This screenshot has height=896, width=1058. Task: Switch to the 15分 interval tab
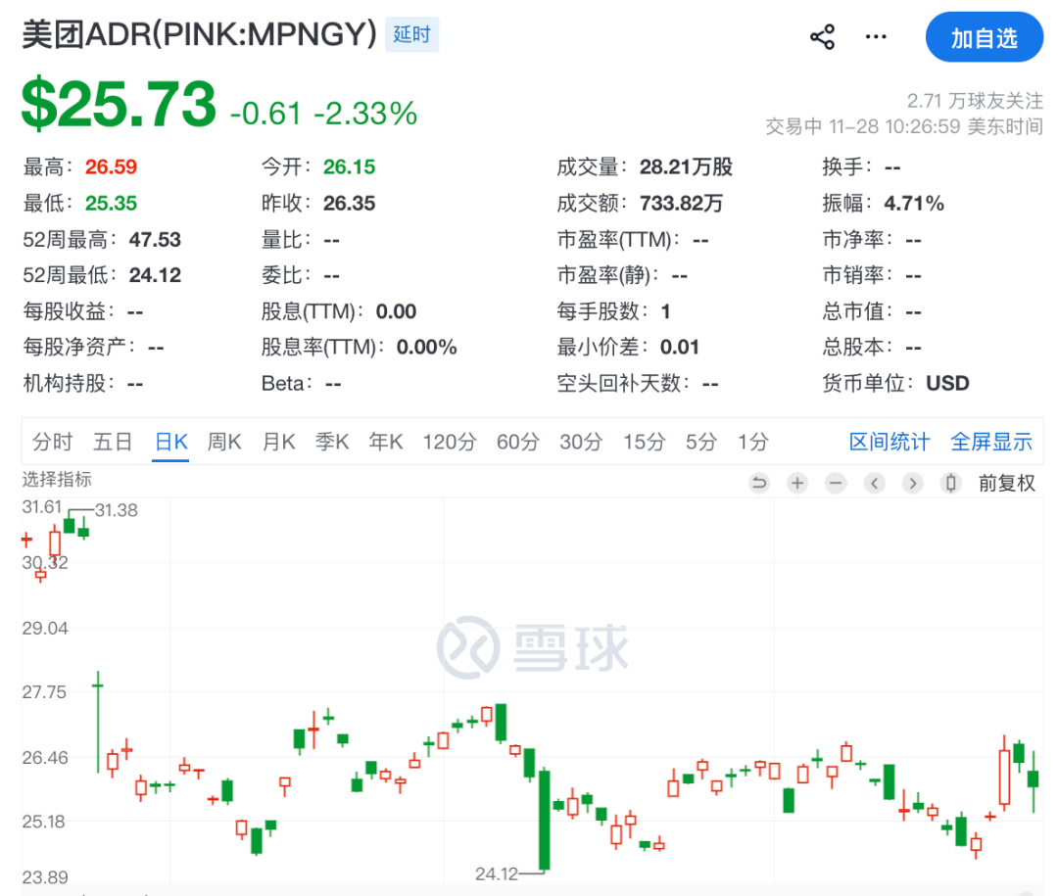644,442
